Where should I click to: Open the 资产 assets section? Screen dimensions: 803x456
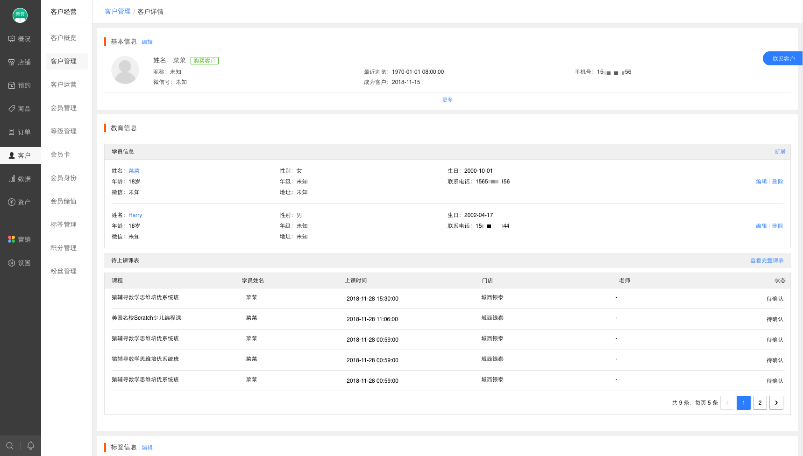pos(20,202)
